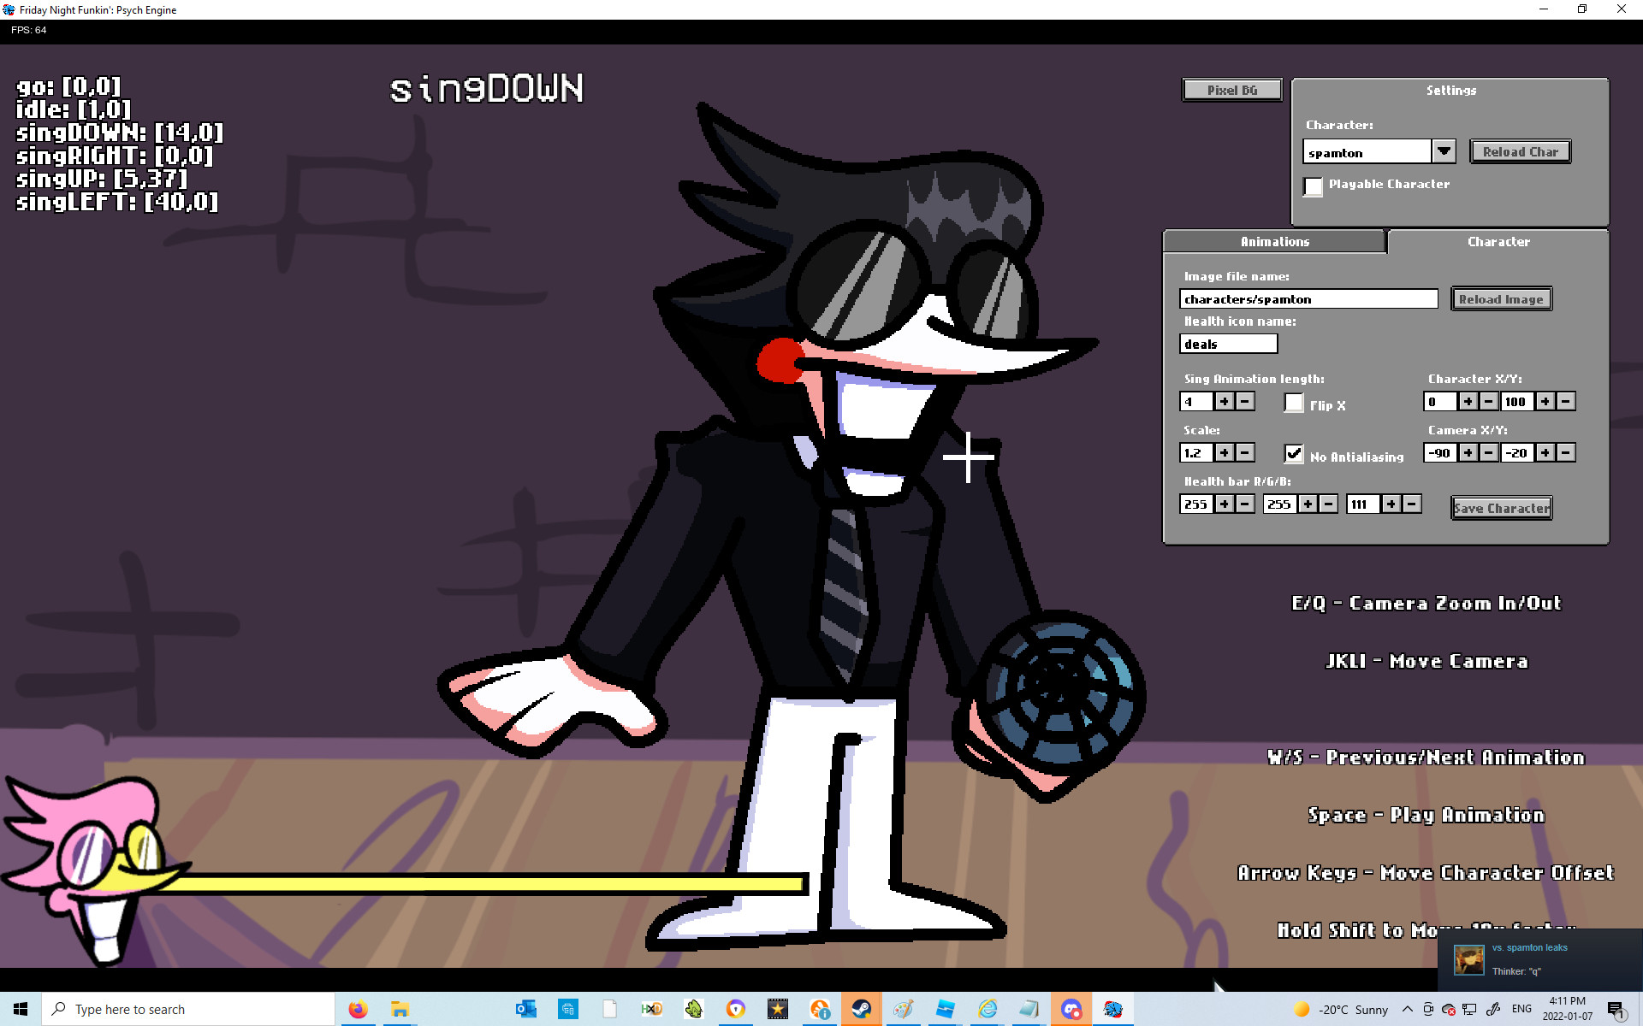Switch to the Animations tab

(1273, 241)
